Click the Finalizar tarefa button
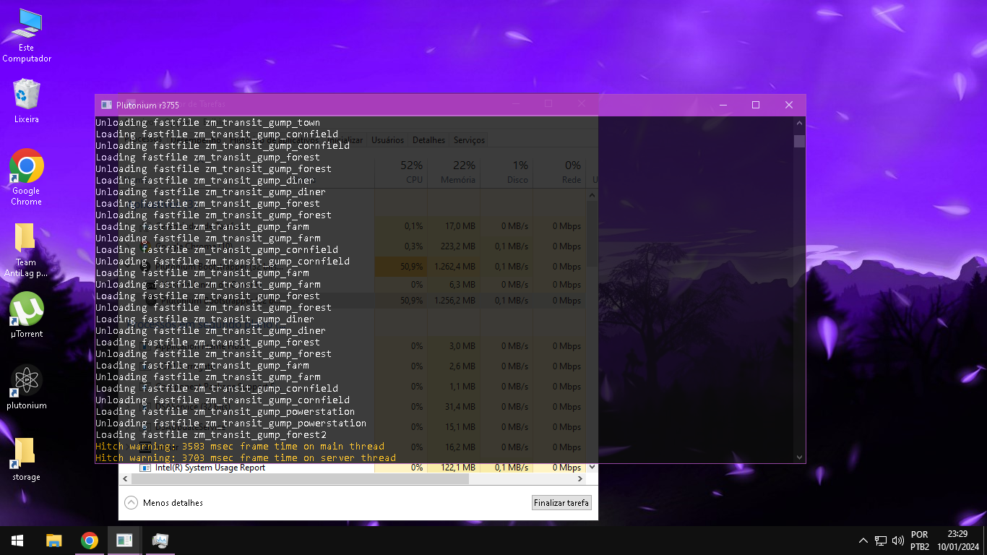Viewport: 987px width, 555px height. point(561,503)
